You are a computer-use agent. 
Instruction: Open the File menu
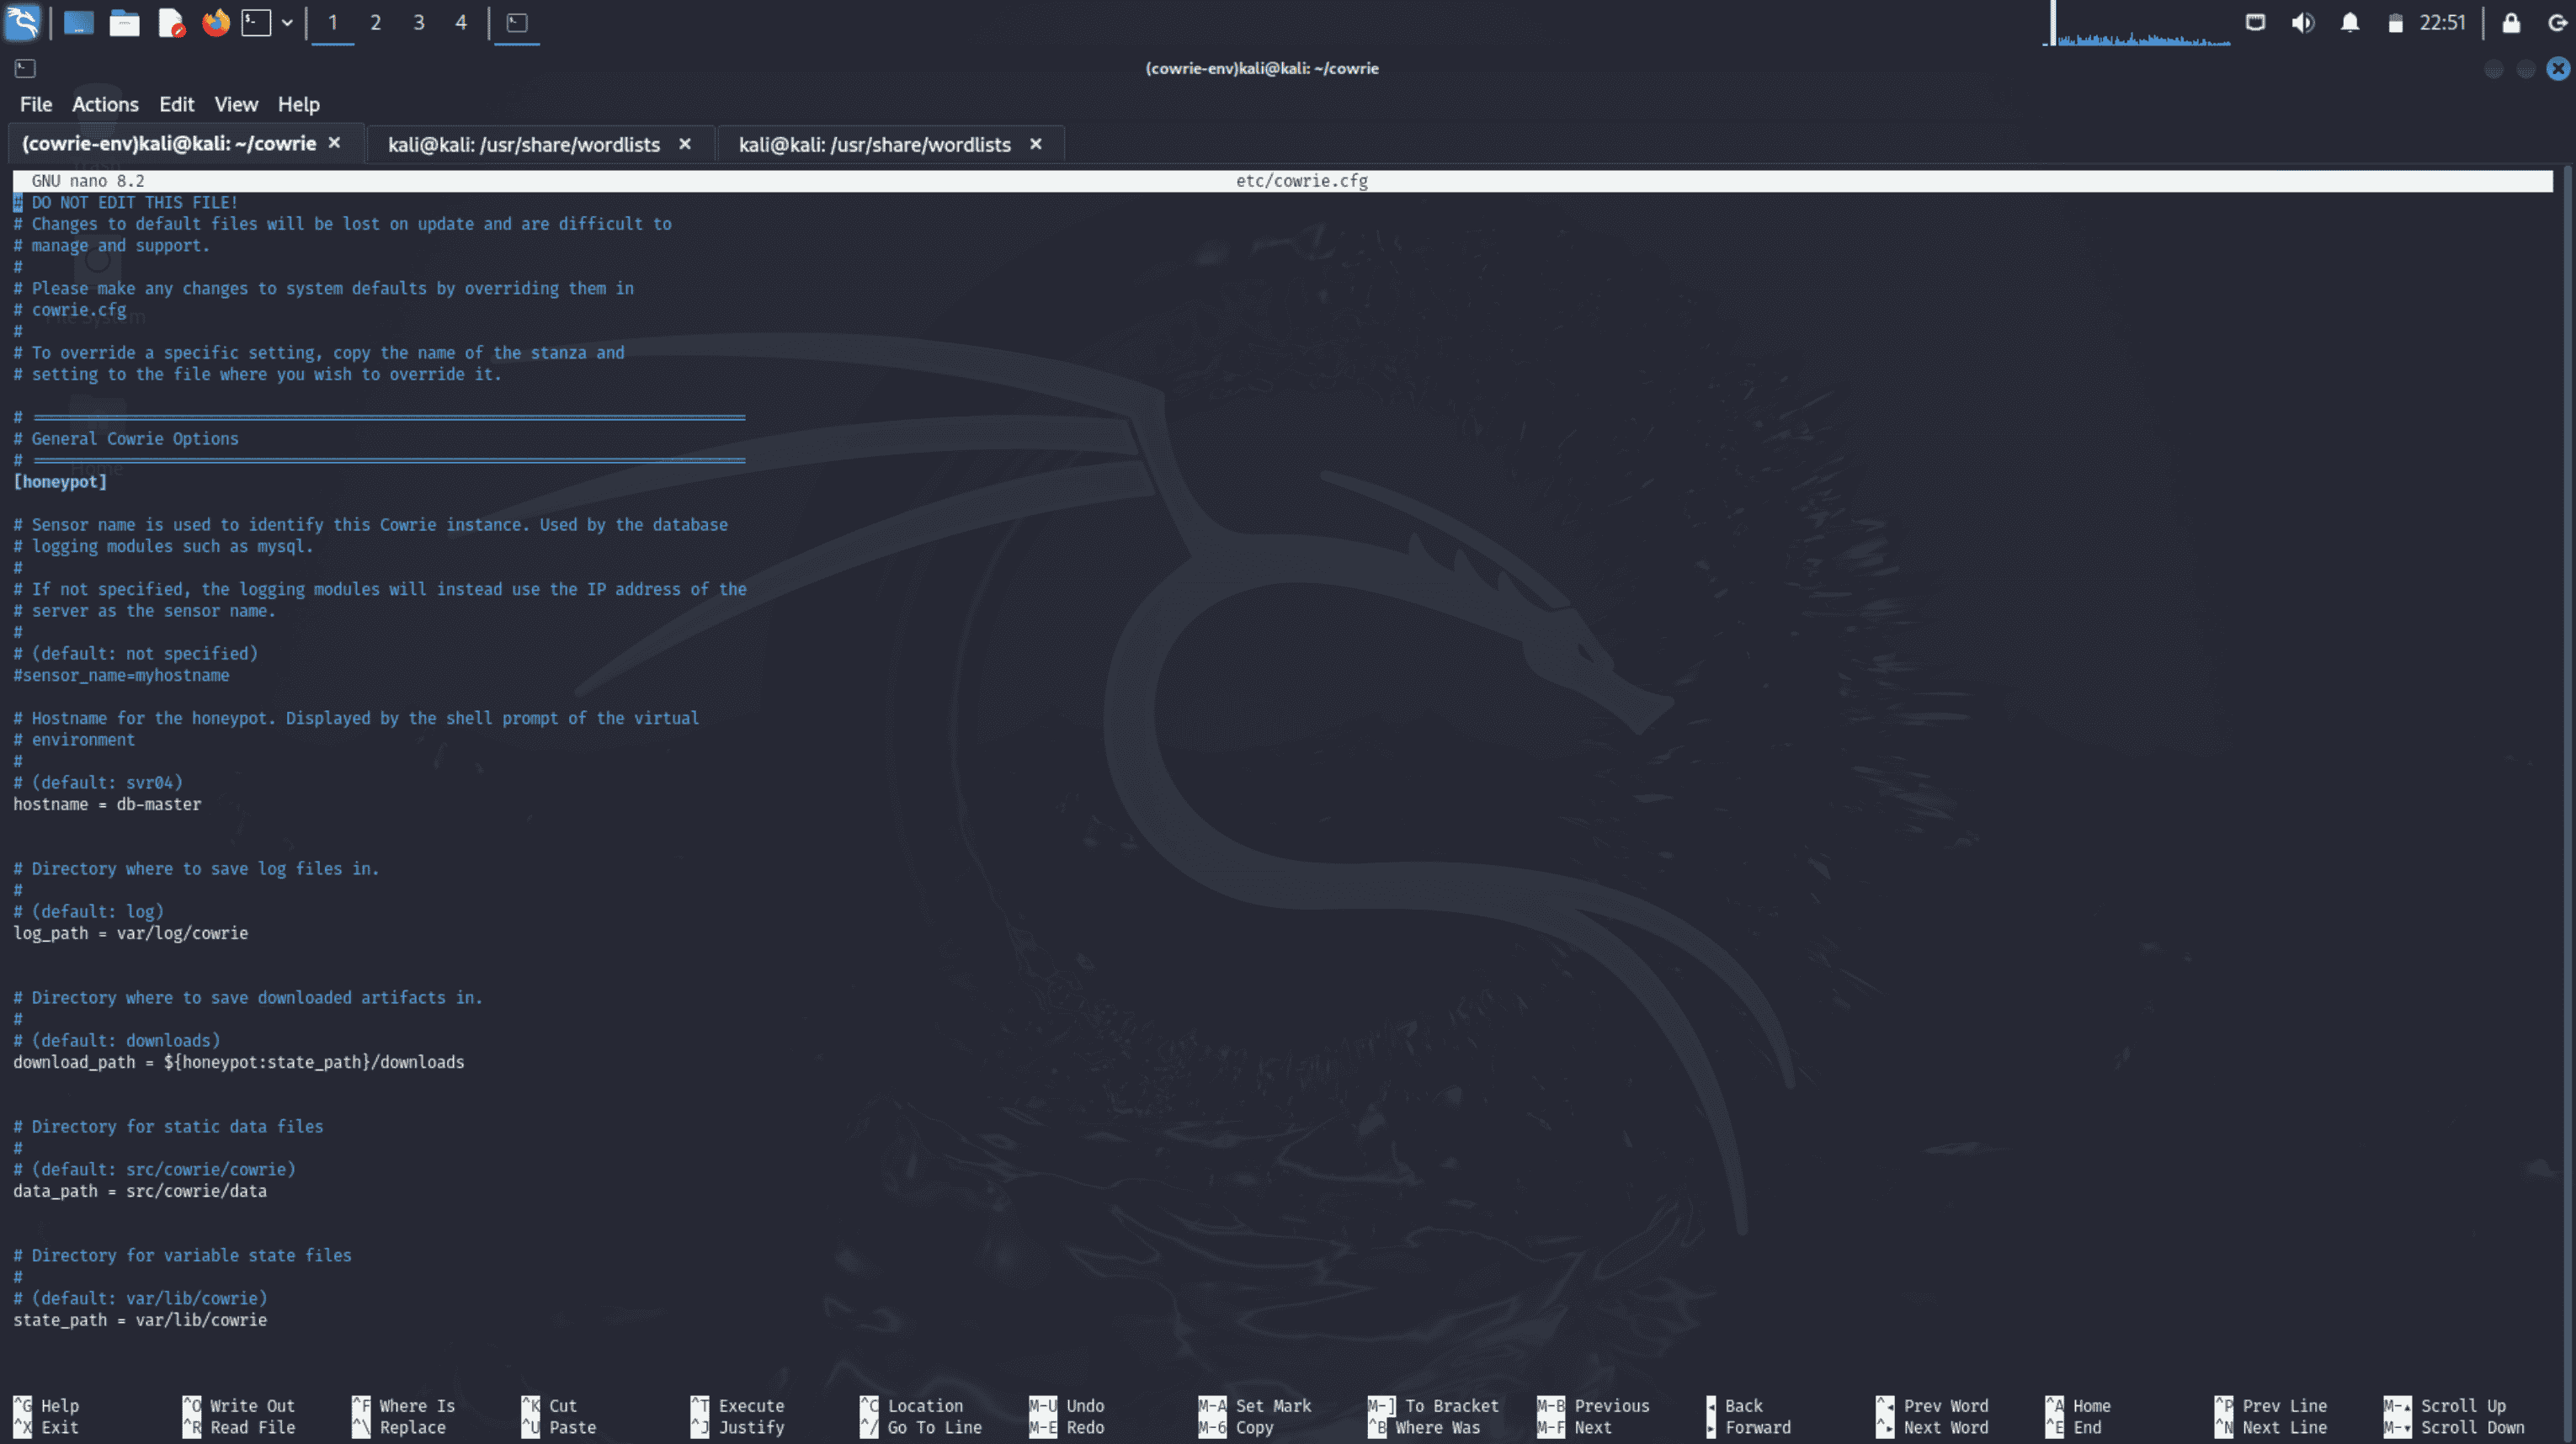[36, 104]
